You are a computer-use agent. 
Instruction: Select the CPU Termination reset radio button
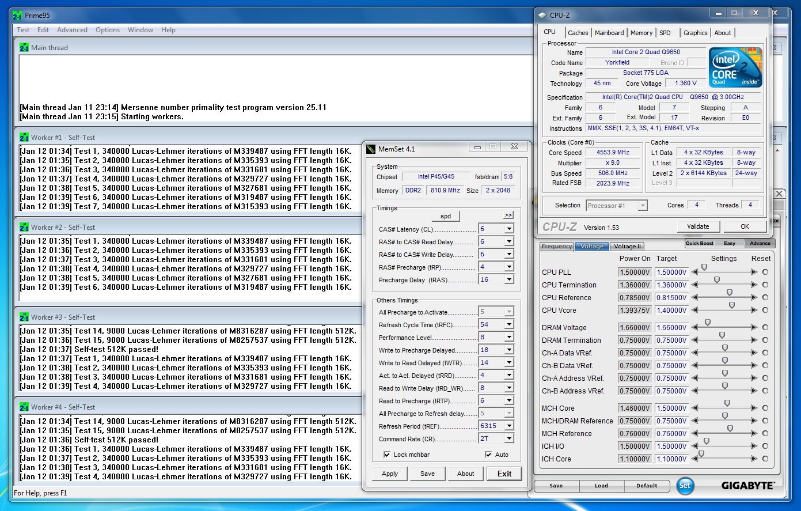point(765,285)
